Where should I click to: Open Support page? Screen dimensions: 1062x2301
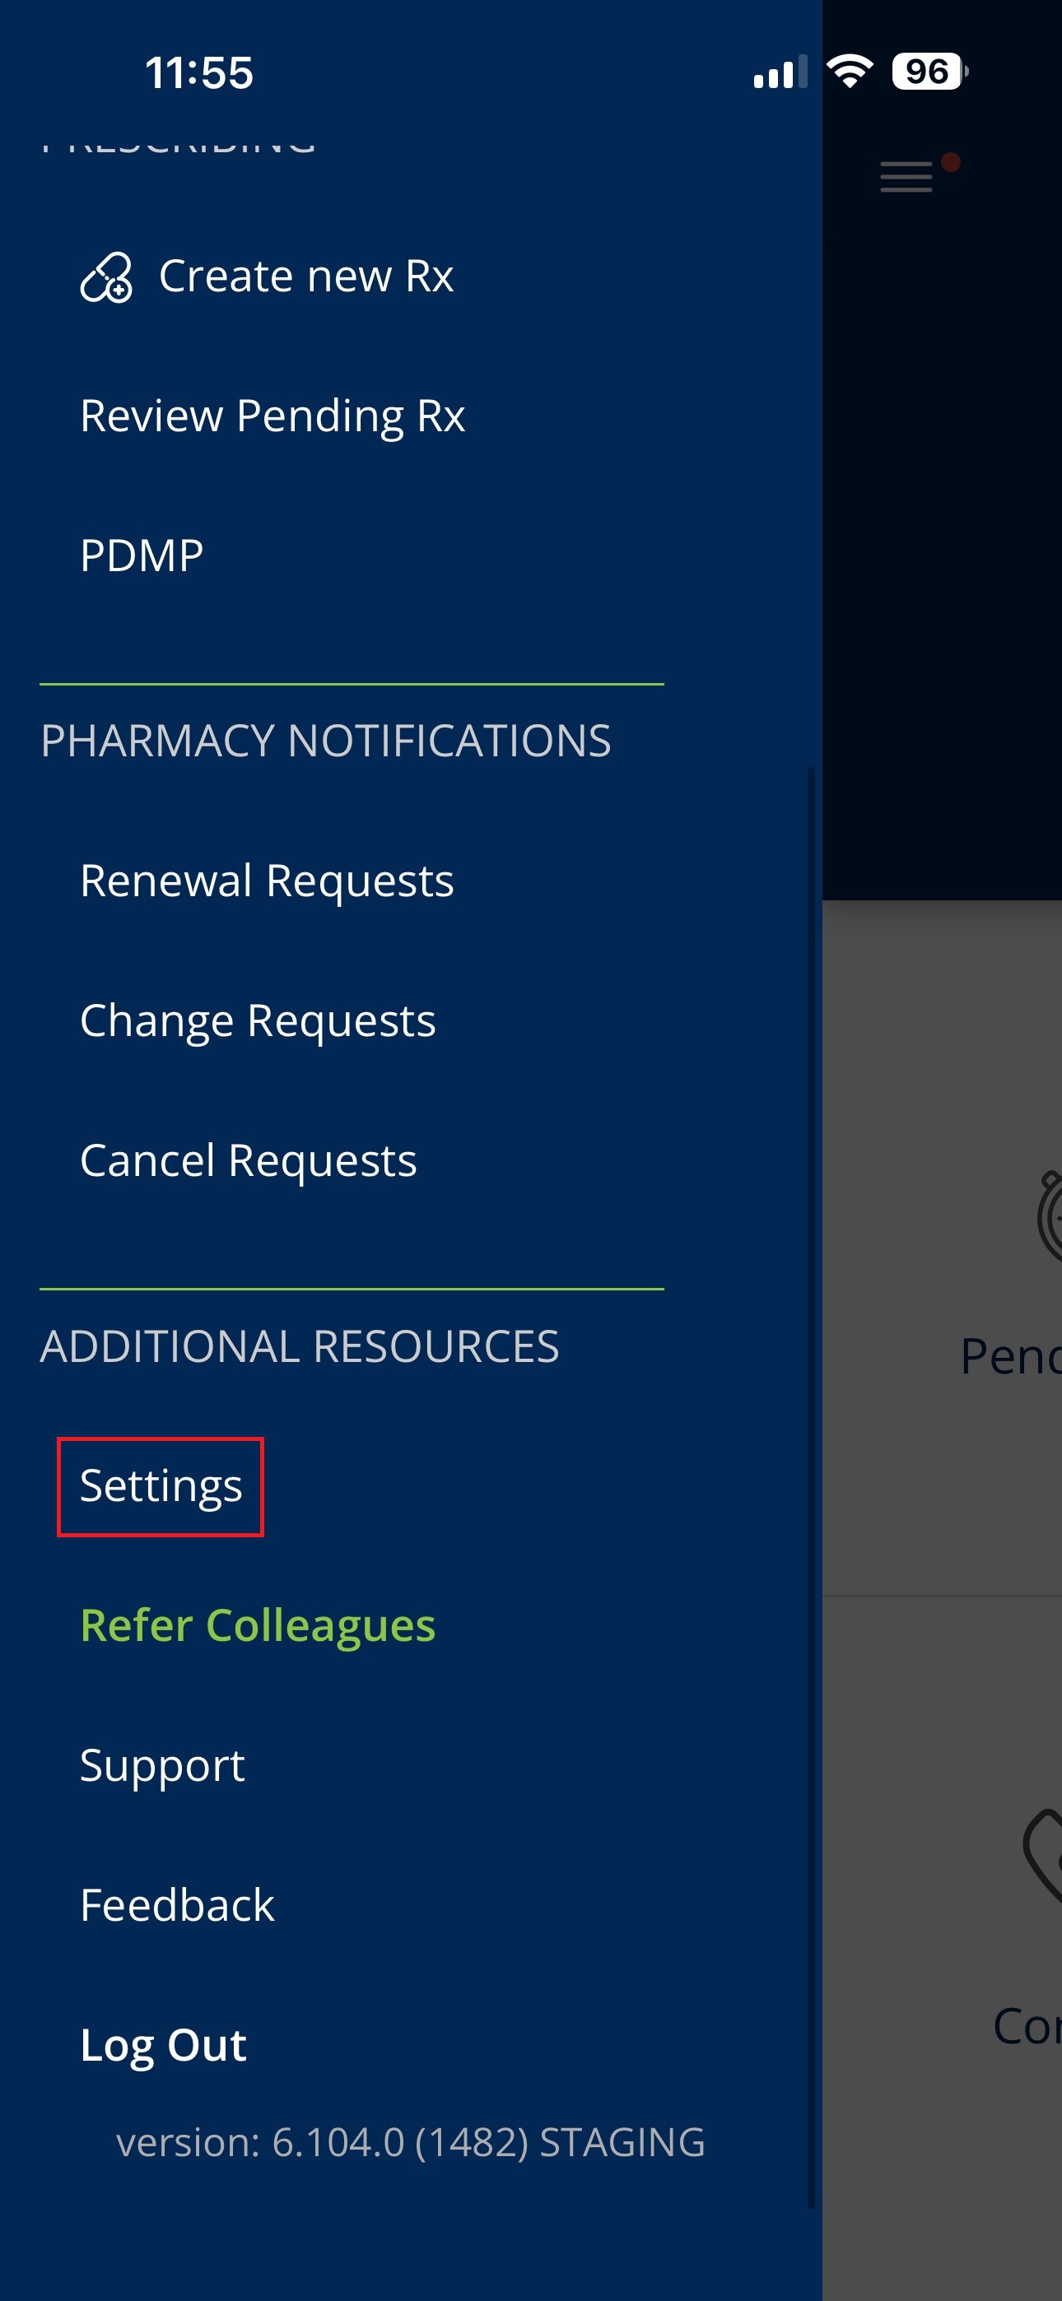pyautogui.click(x=162, y=1766)
